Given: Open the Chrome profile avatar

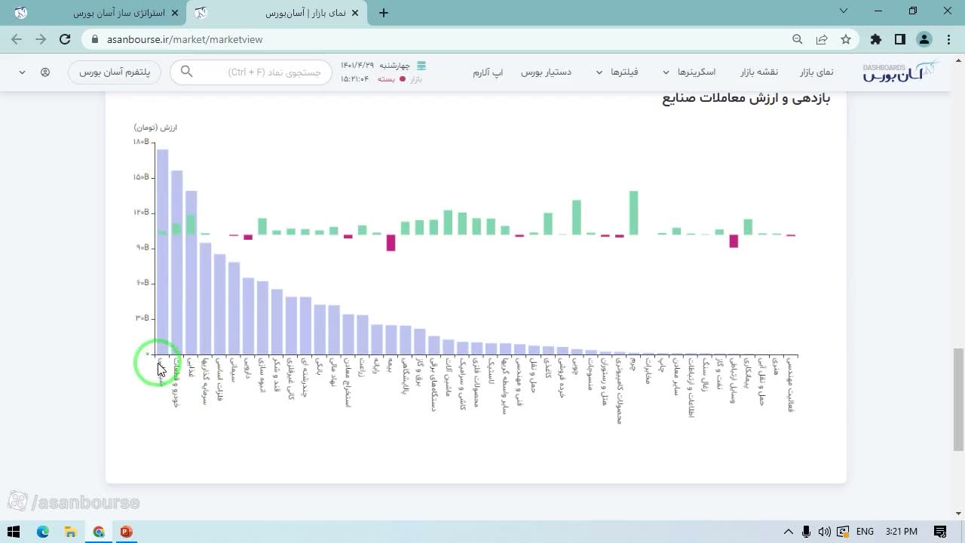Looking at the screenshot, I should pyautogui.click(x=924, y=39).
